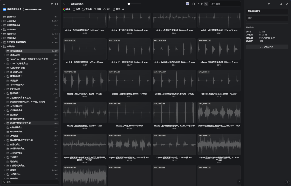
Task: Adjust the thumbnail size slider
Action: [x=129, y=4]
